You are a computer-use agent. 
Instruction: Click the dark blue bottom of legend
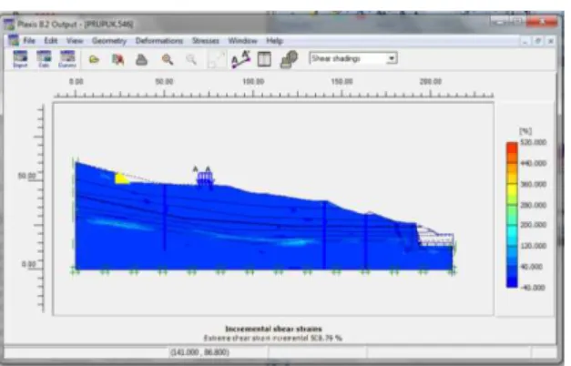click(512, 282)
